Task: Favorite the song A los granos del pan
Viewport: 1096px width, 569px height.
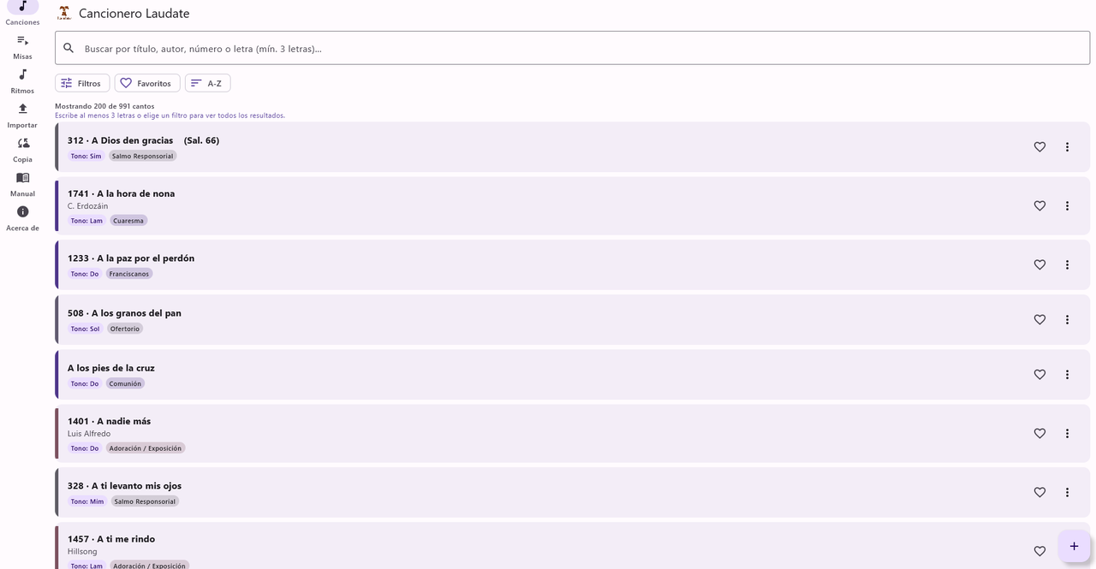Action: pyautogui.click(x=1039, y=320)
